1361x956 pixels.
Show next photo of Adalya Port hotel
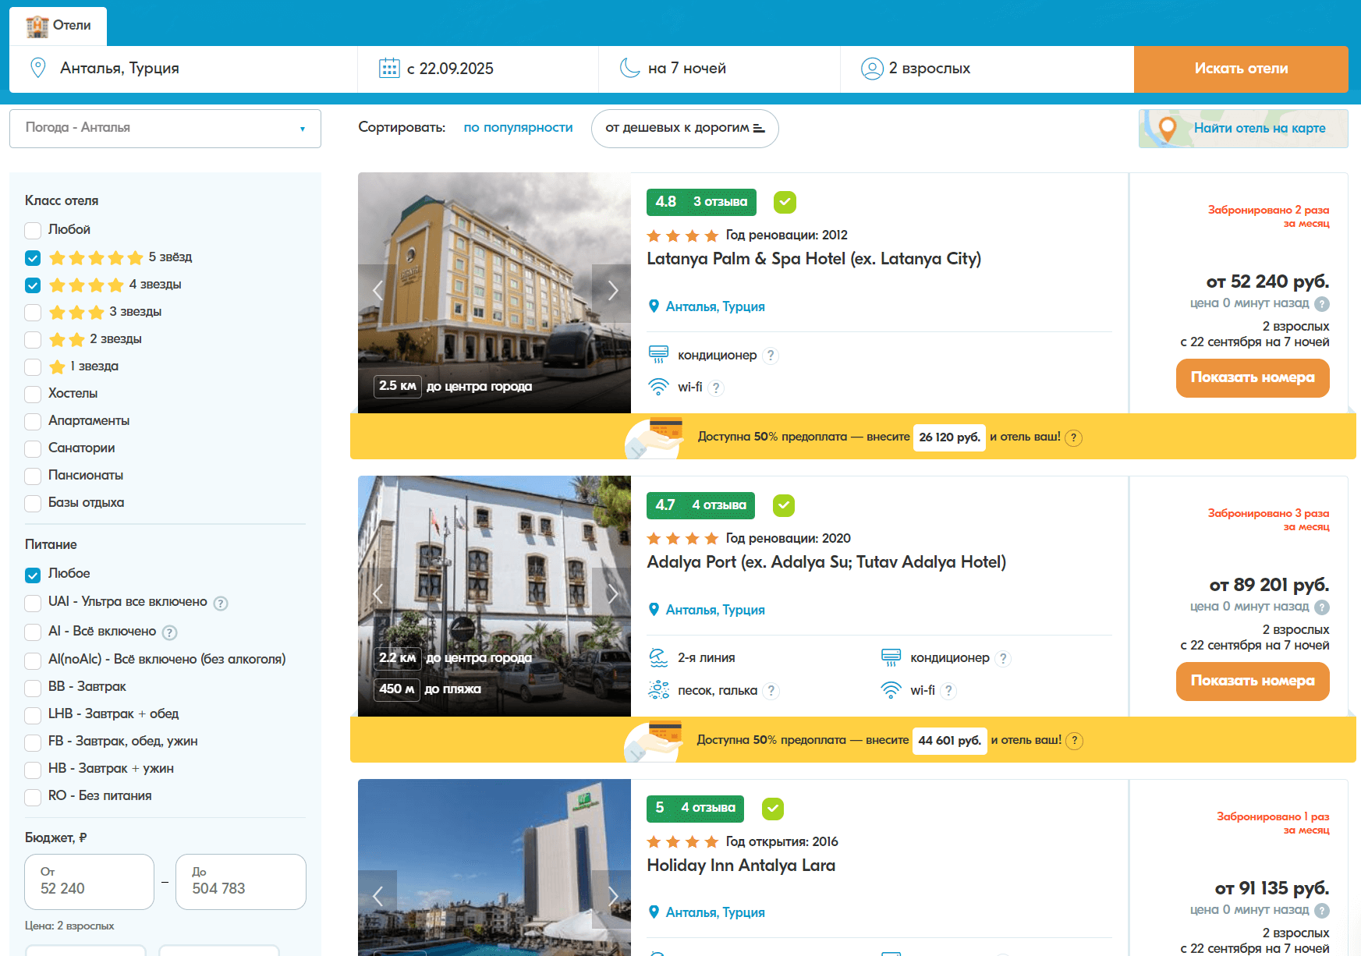pos(611,594)
